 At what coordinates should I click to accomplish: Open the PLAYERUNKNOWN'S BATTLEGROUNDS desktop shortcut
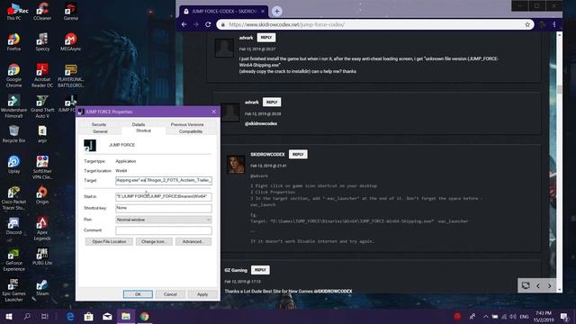point(70,76)
